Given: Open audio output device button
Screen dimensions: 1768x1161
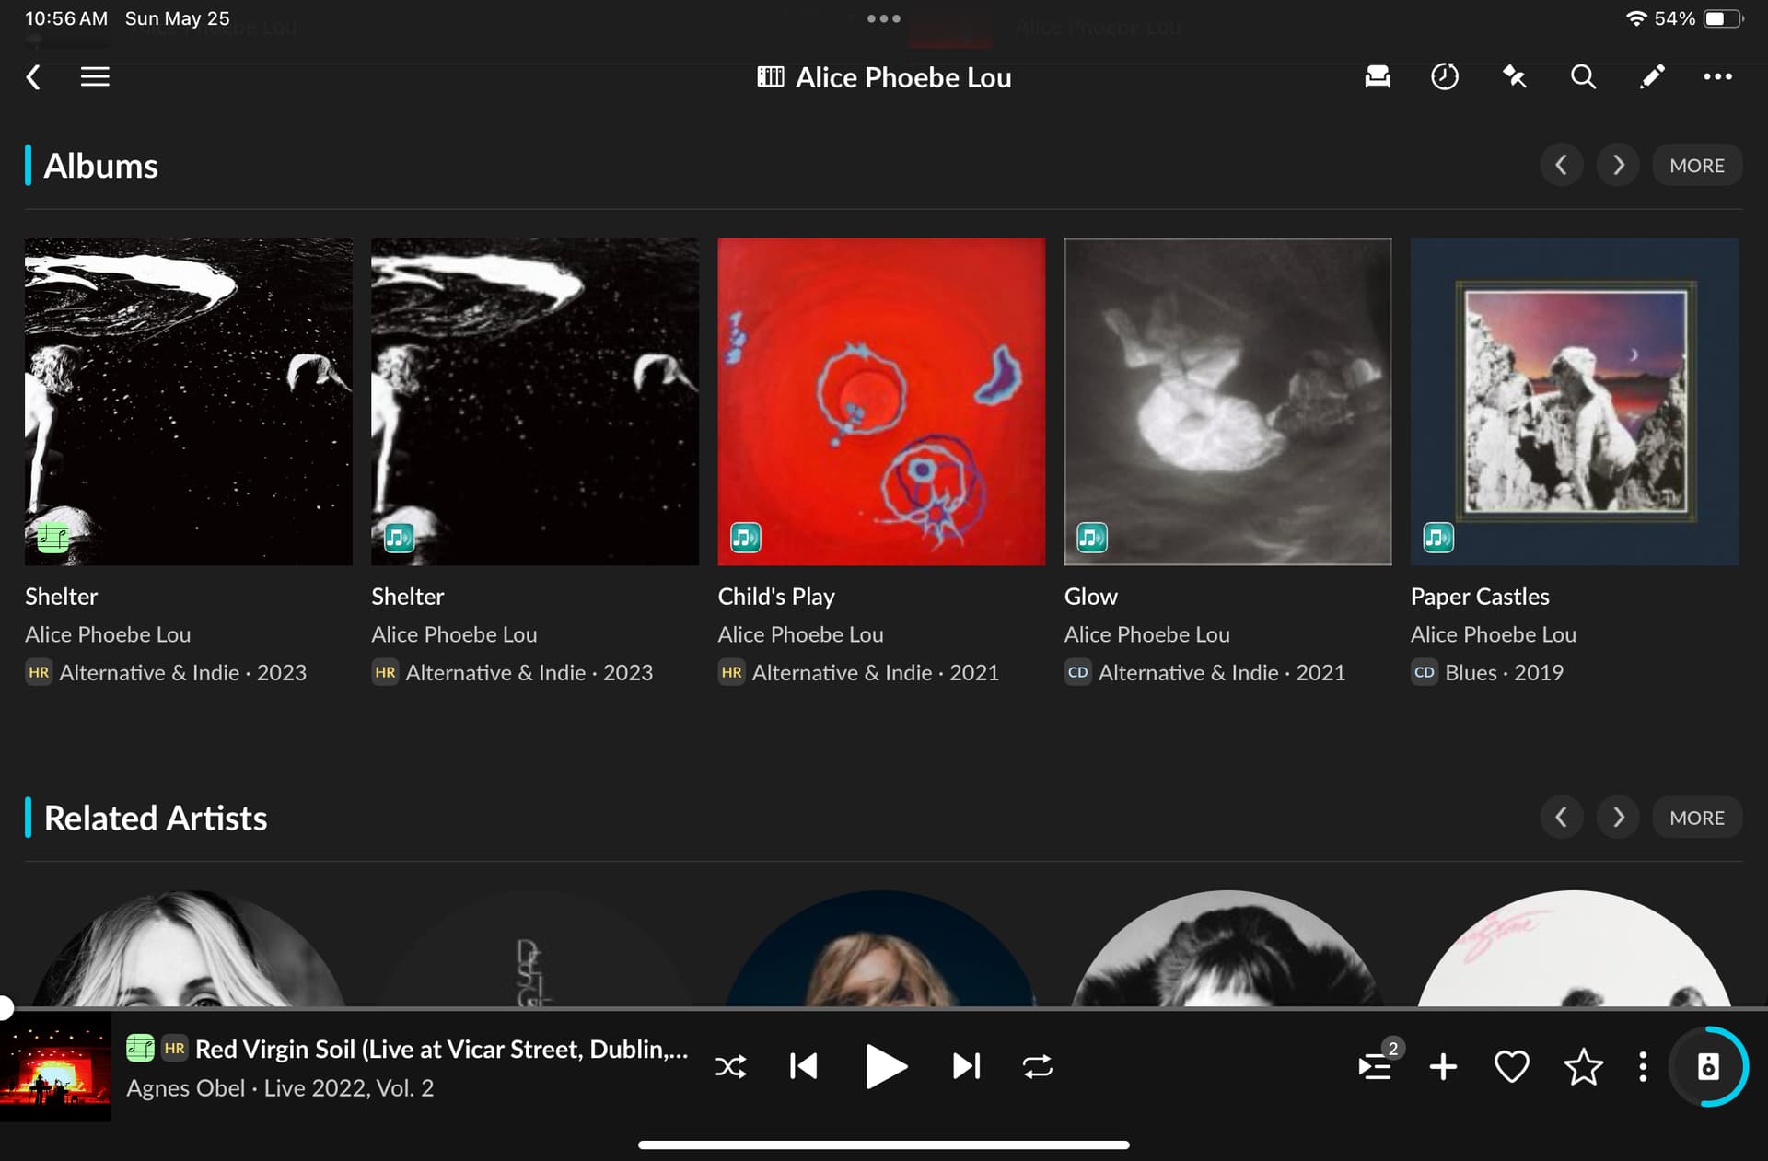Looking at the screenshot, I should point(1708,1066).
